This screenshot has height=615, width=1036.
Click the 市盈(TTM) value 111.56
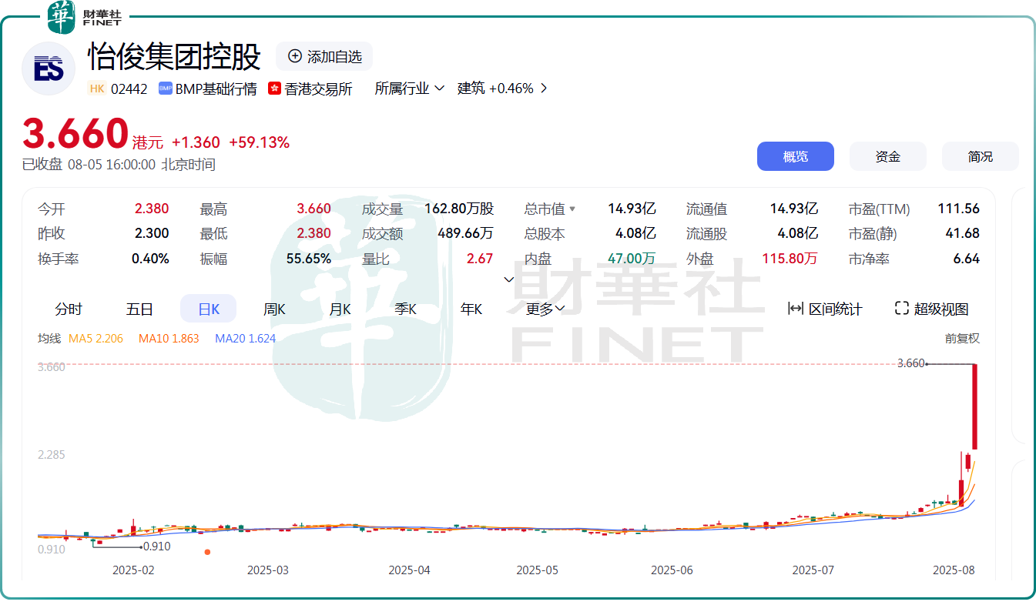tap(958, 209)
